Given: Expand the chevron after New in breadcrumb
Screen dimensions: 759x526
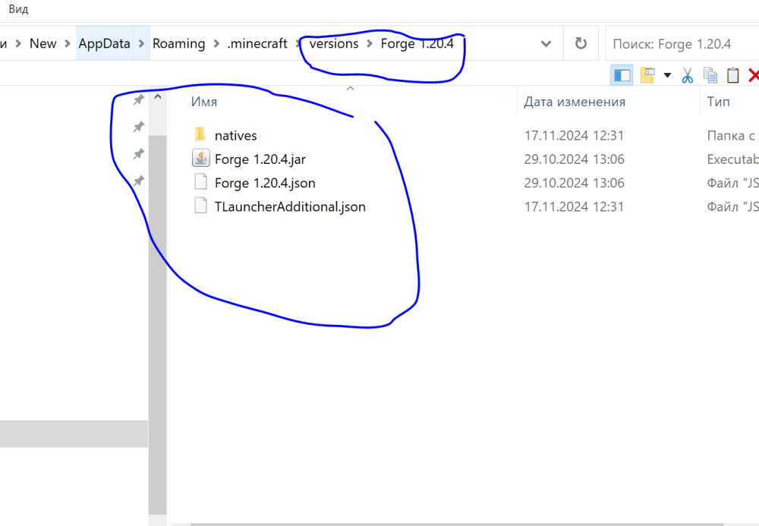Looking at the screenshot, I should coord(68,43).
